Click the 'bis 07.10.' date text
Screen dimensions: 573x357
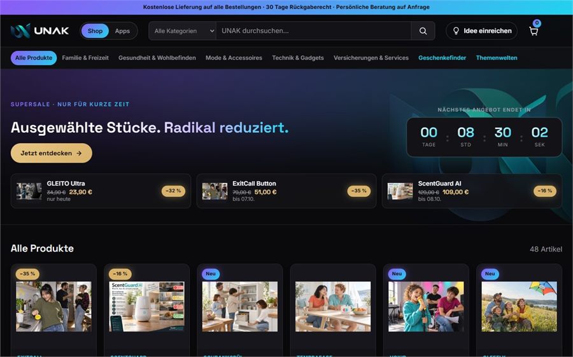tap(243, 199)
